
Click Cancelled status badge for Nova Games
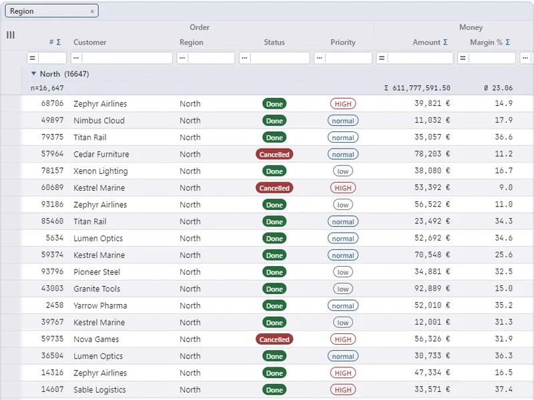pyautogui.click(x=274, y=339)
